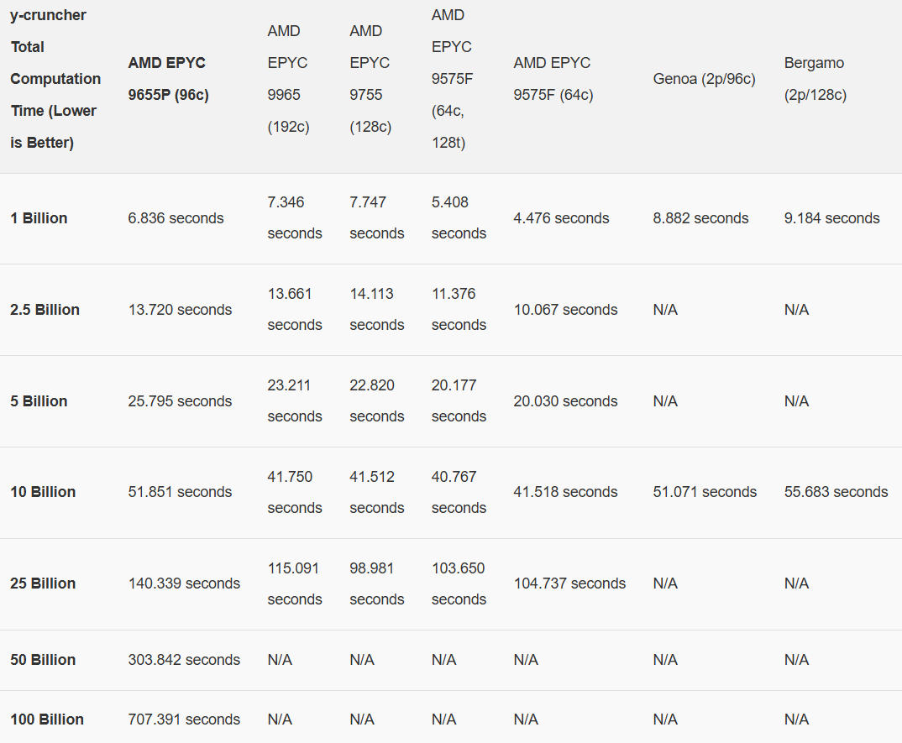902x743 pixels.
Task: Select the 41.512 seconds value
Action: 377,492
